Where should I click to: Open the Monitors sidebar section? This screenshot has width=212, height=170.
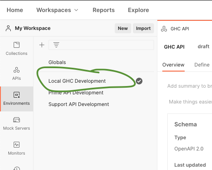point(17,148)
